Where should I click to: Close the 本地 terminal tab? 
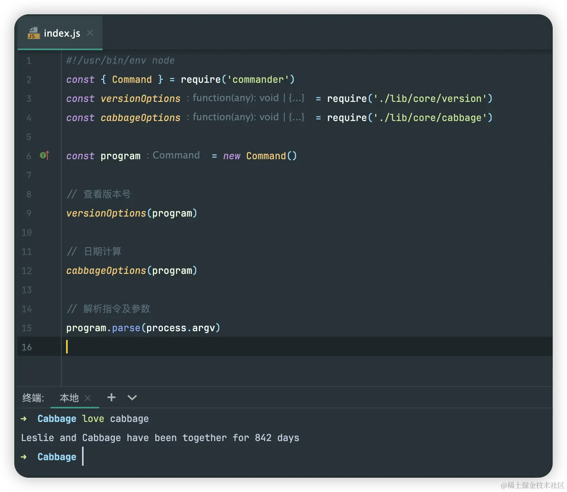point(88,398)
